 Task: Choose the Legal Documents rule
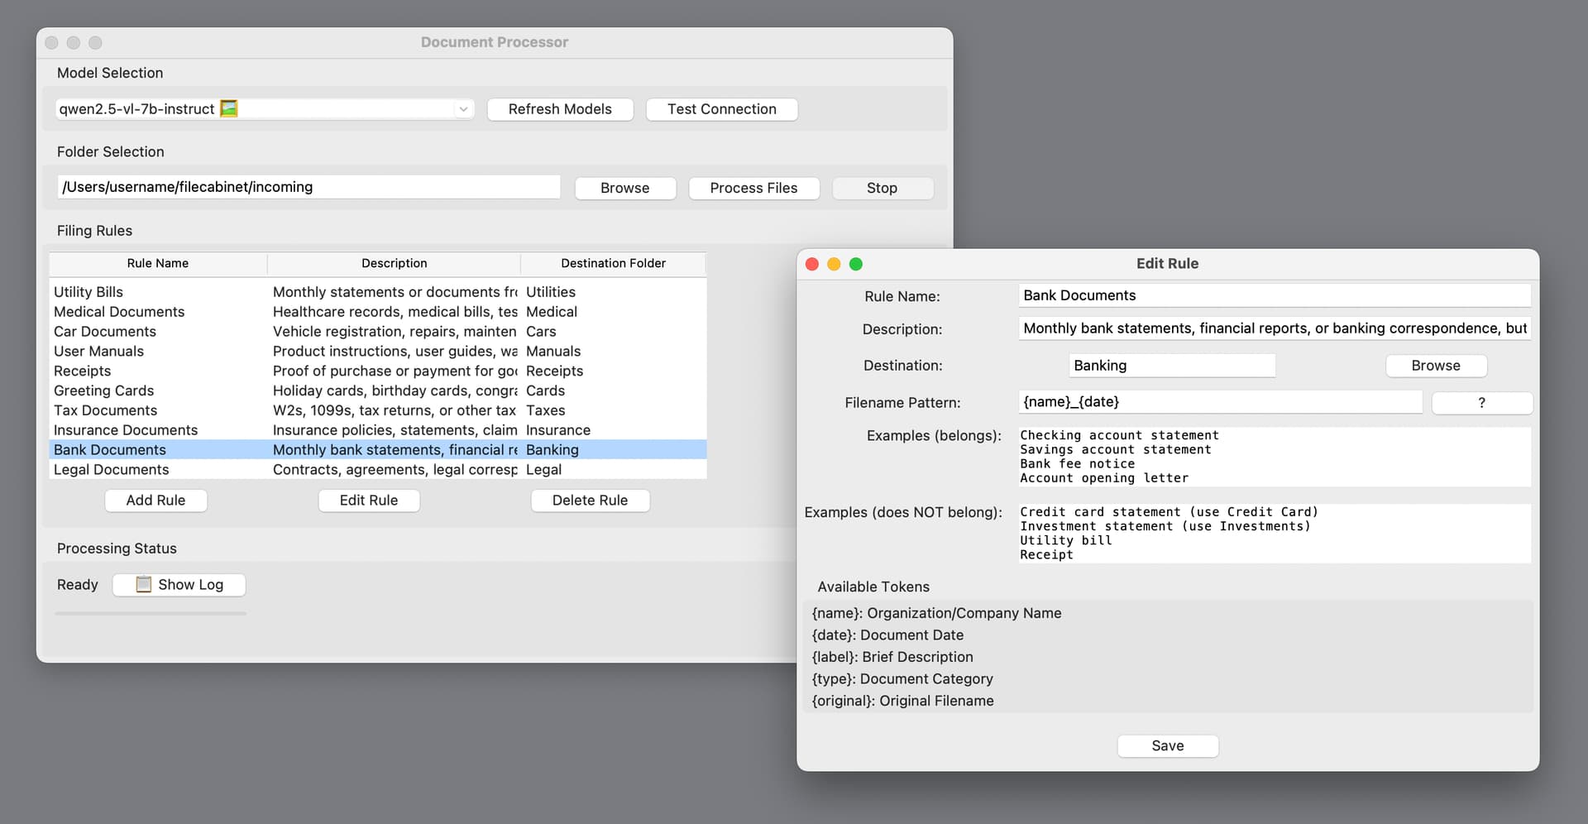click(x=112, y=470)
